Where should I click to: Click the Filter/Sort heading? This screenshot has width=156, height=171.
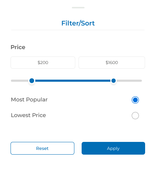(78, 23)
